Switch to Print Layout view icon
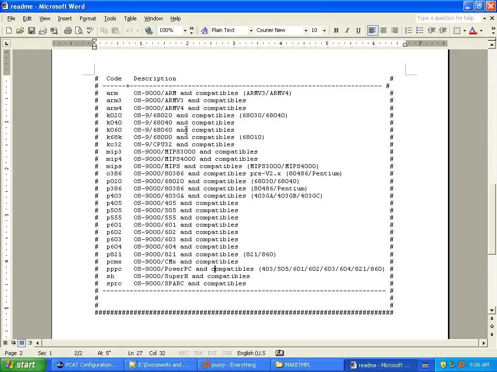The image size is (497, 372). pos(21,342)
